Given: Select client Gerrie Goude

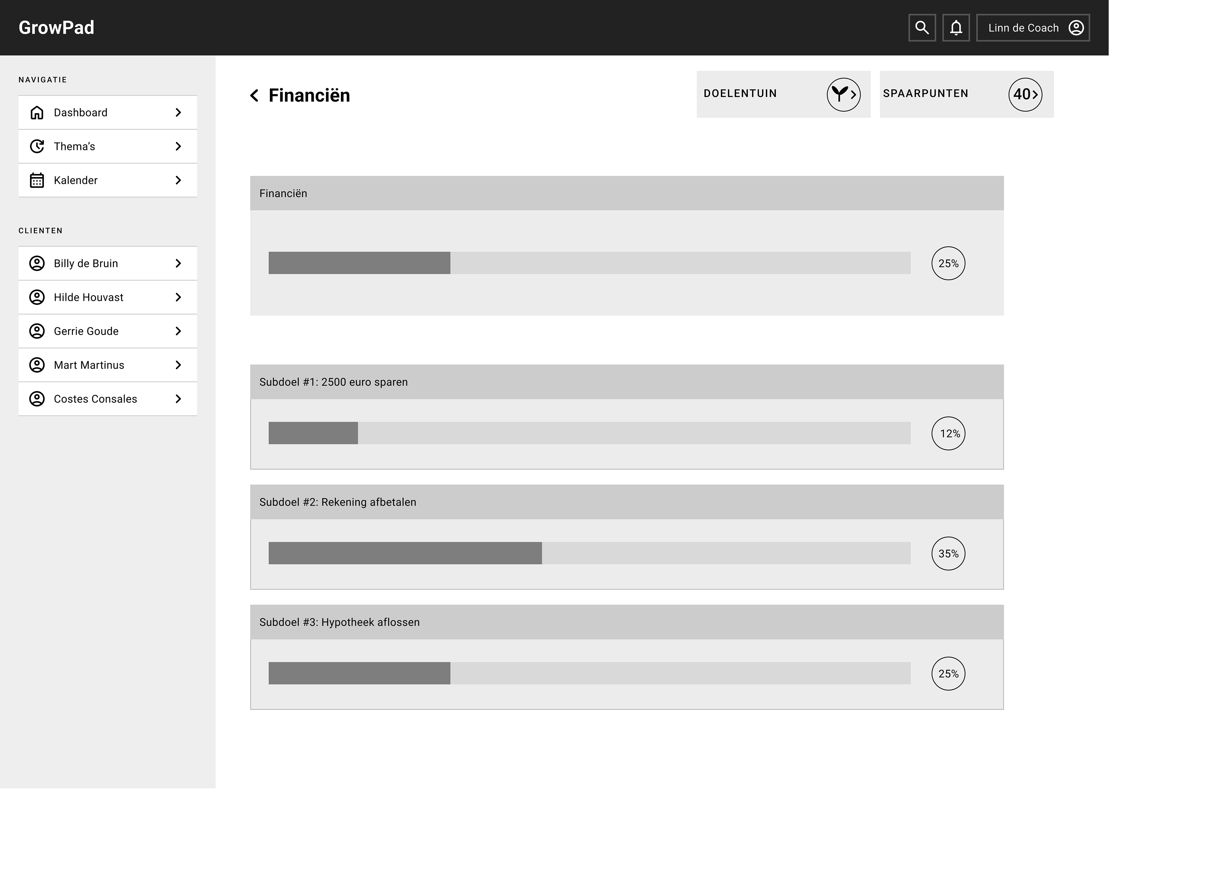Looking at the screenshot, I should 107,331.
